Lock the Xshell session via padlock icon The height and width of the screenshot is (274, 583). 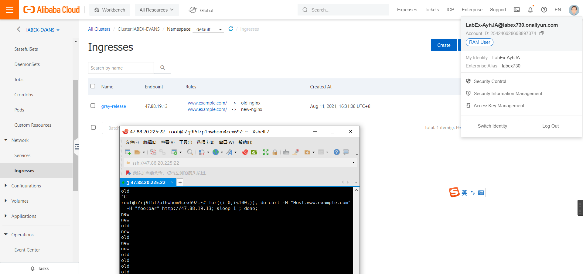[275, 152]
